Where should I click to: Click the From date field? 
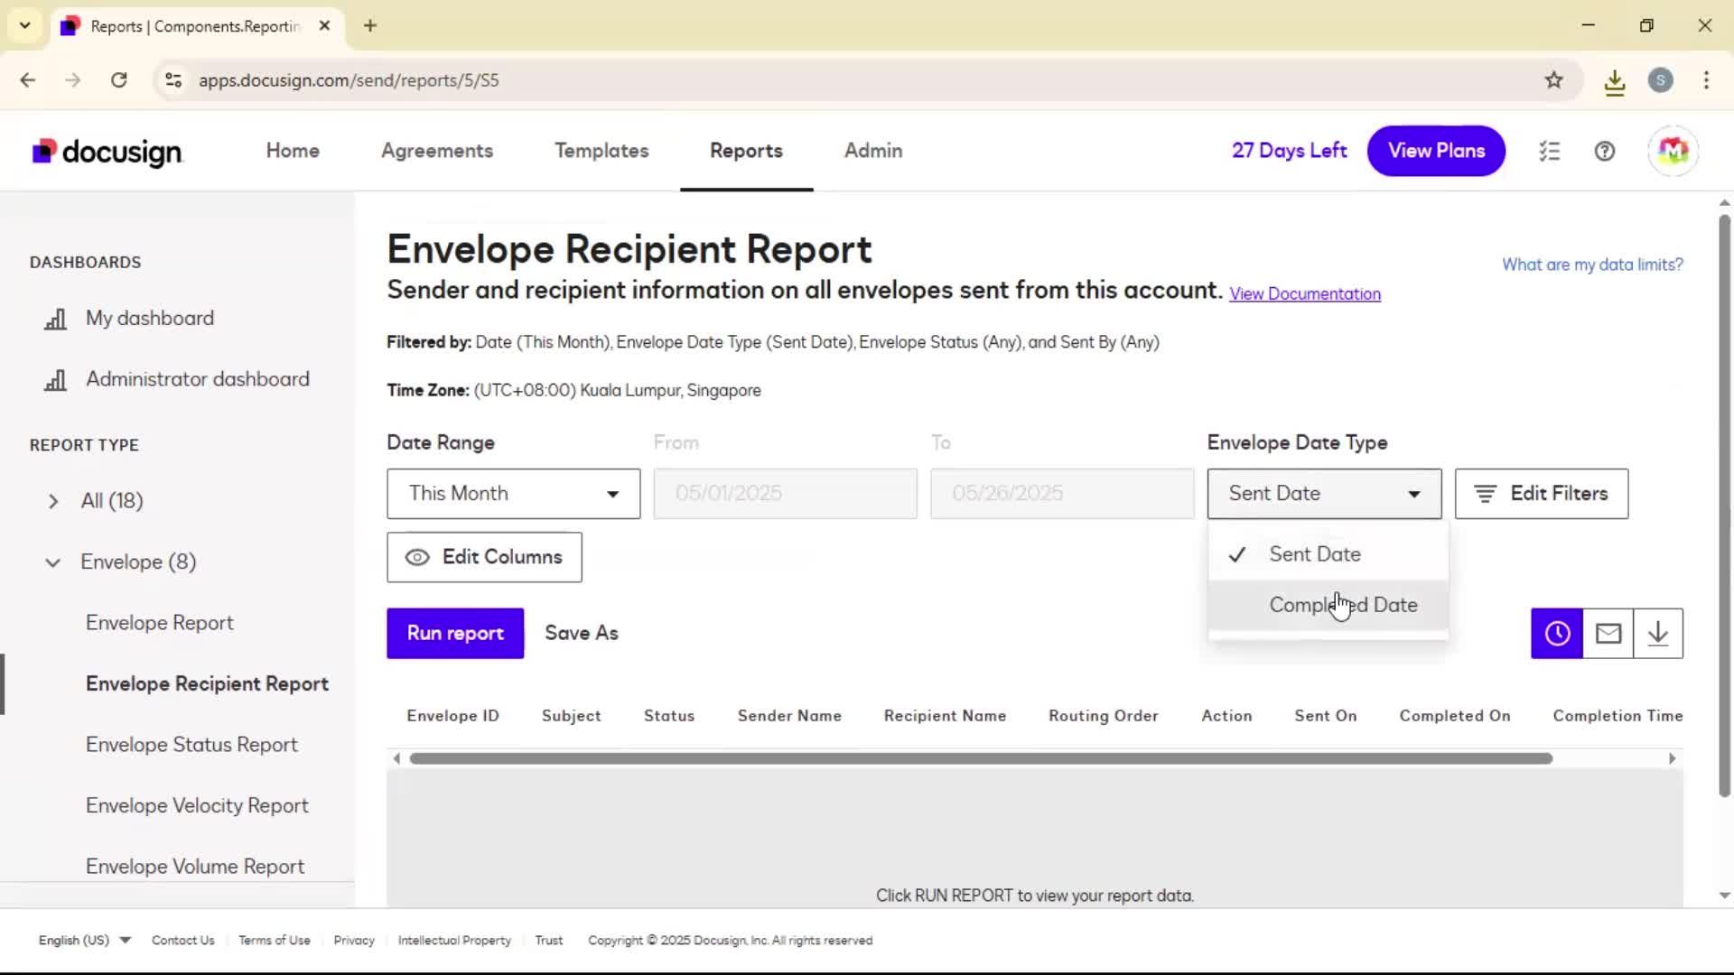tap(785, 494)
